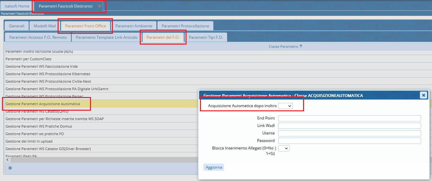Viewport: 432px width, 181px height.
Task: Go to the Parametri Ambiente tab
Action: 134,26
